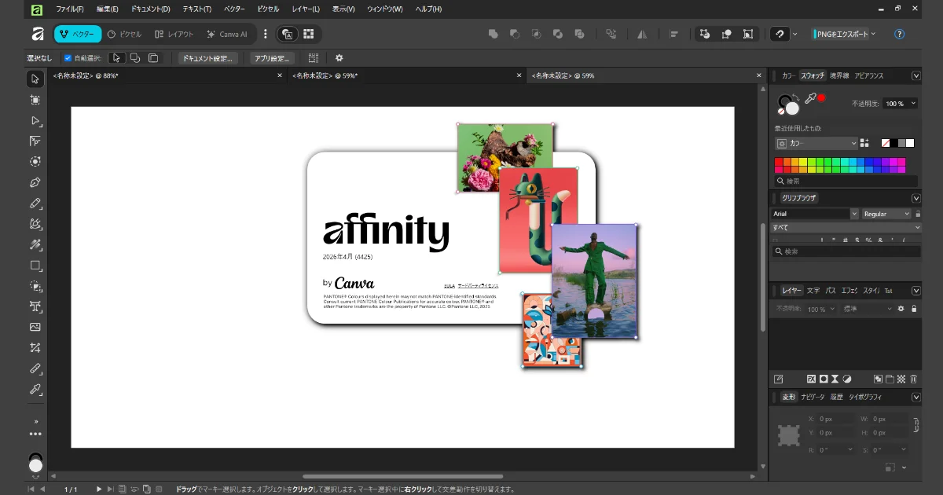Select the black recent colour swatch
The width and height of the screenshot is (943, 495).
(x=894, y=143)
